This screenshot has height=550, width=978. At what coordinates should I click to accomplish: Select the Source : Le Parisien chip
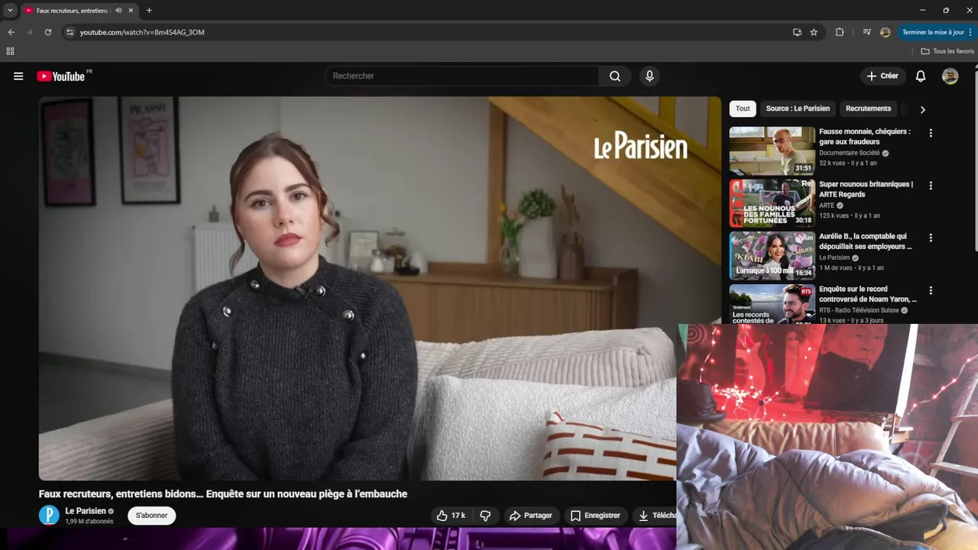tap(798, 108)
